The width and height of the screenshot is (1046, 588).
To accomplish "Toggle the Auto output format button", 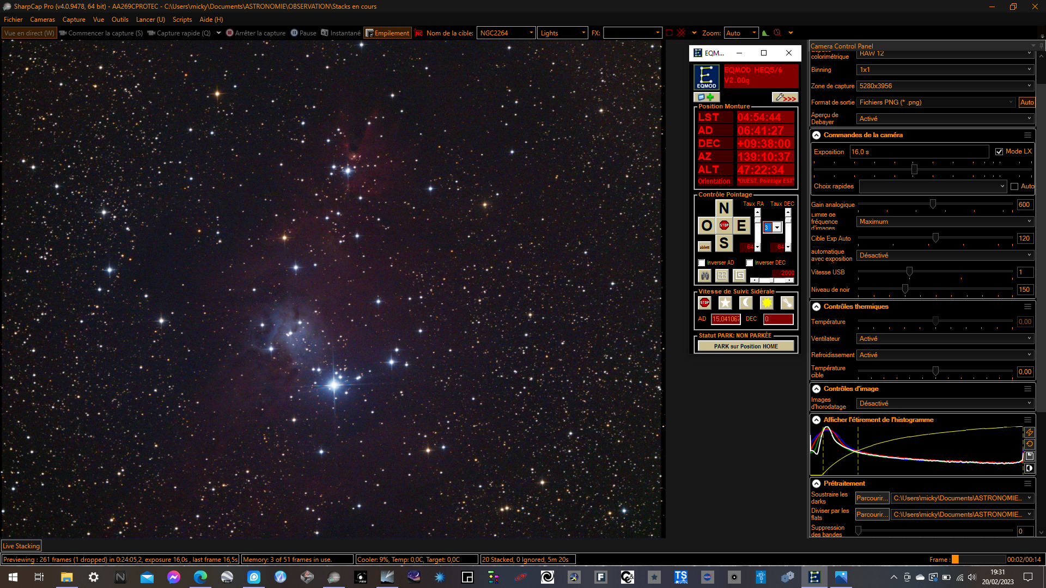I will [x=1027, y=102].
